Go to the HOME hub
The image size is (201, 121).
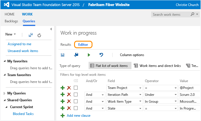9,14
